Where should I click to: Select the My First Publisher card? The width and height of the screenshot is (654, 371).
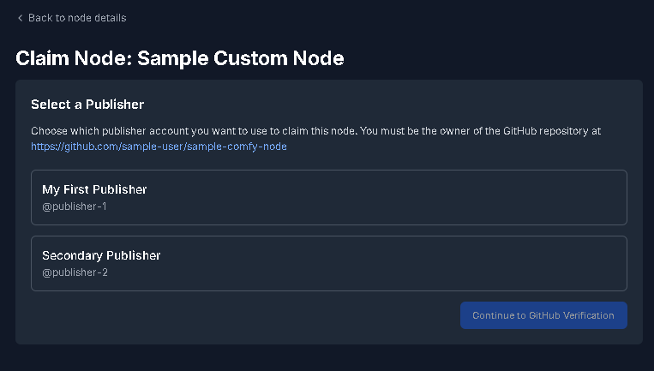328,197
